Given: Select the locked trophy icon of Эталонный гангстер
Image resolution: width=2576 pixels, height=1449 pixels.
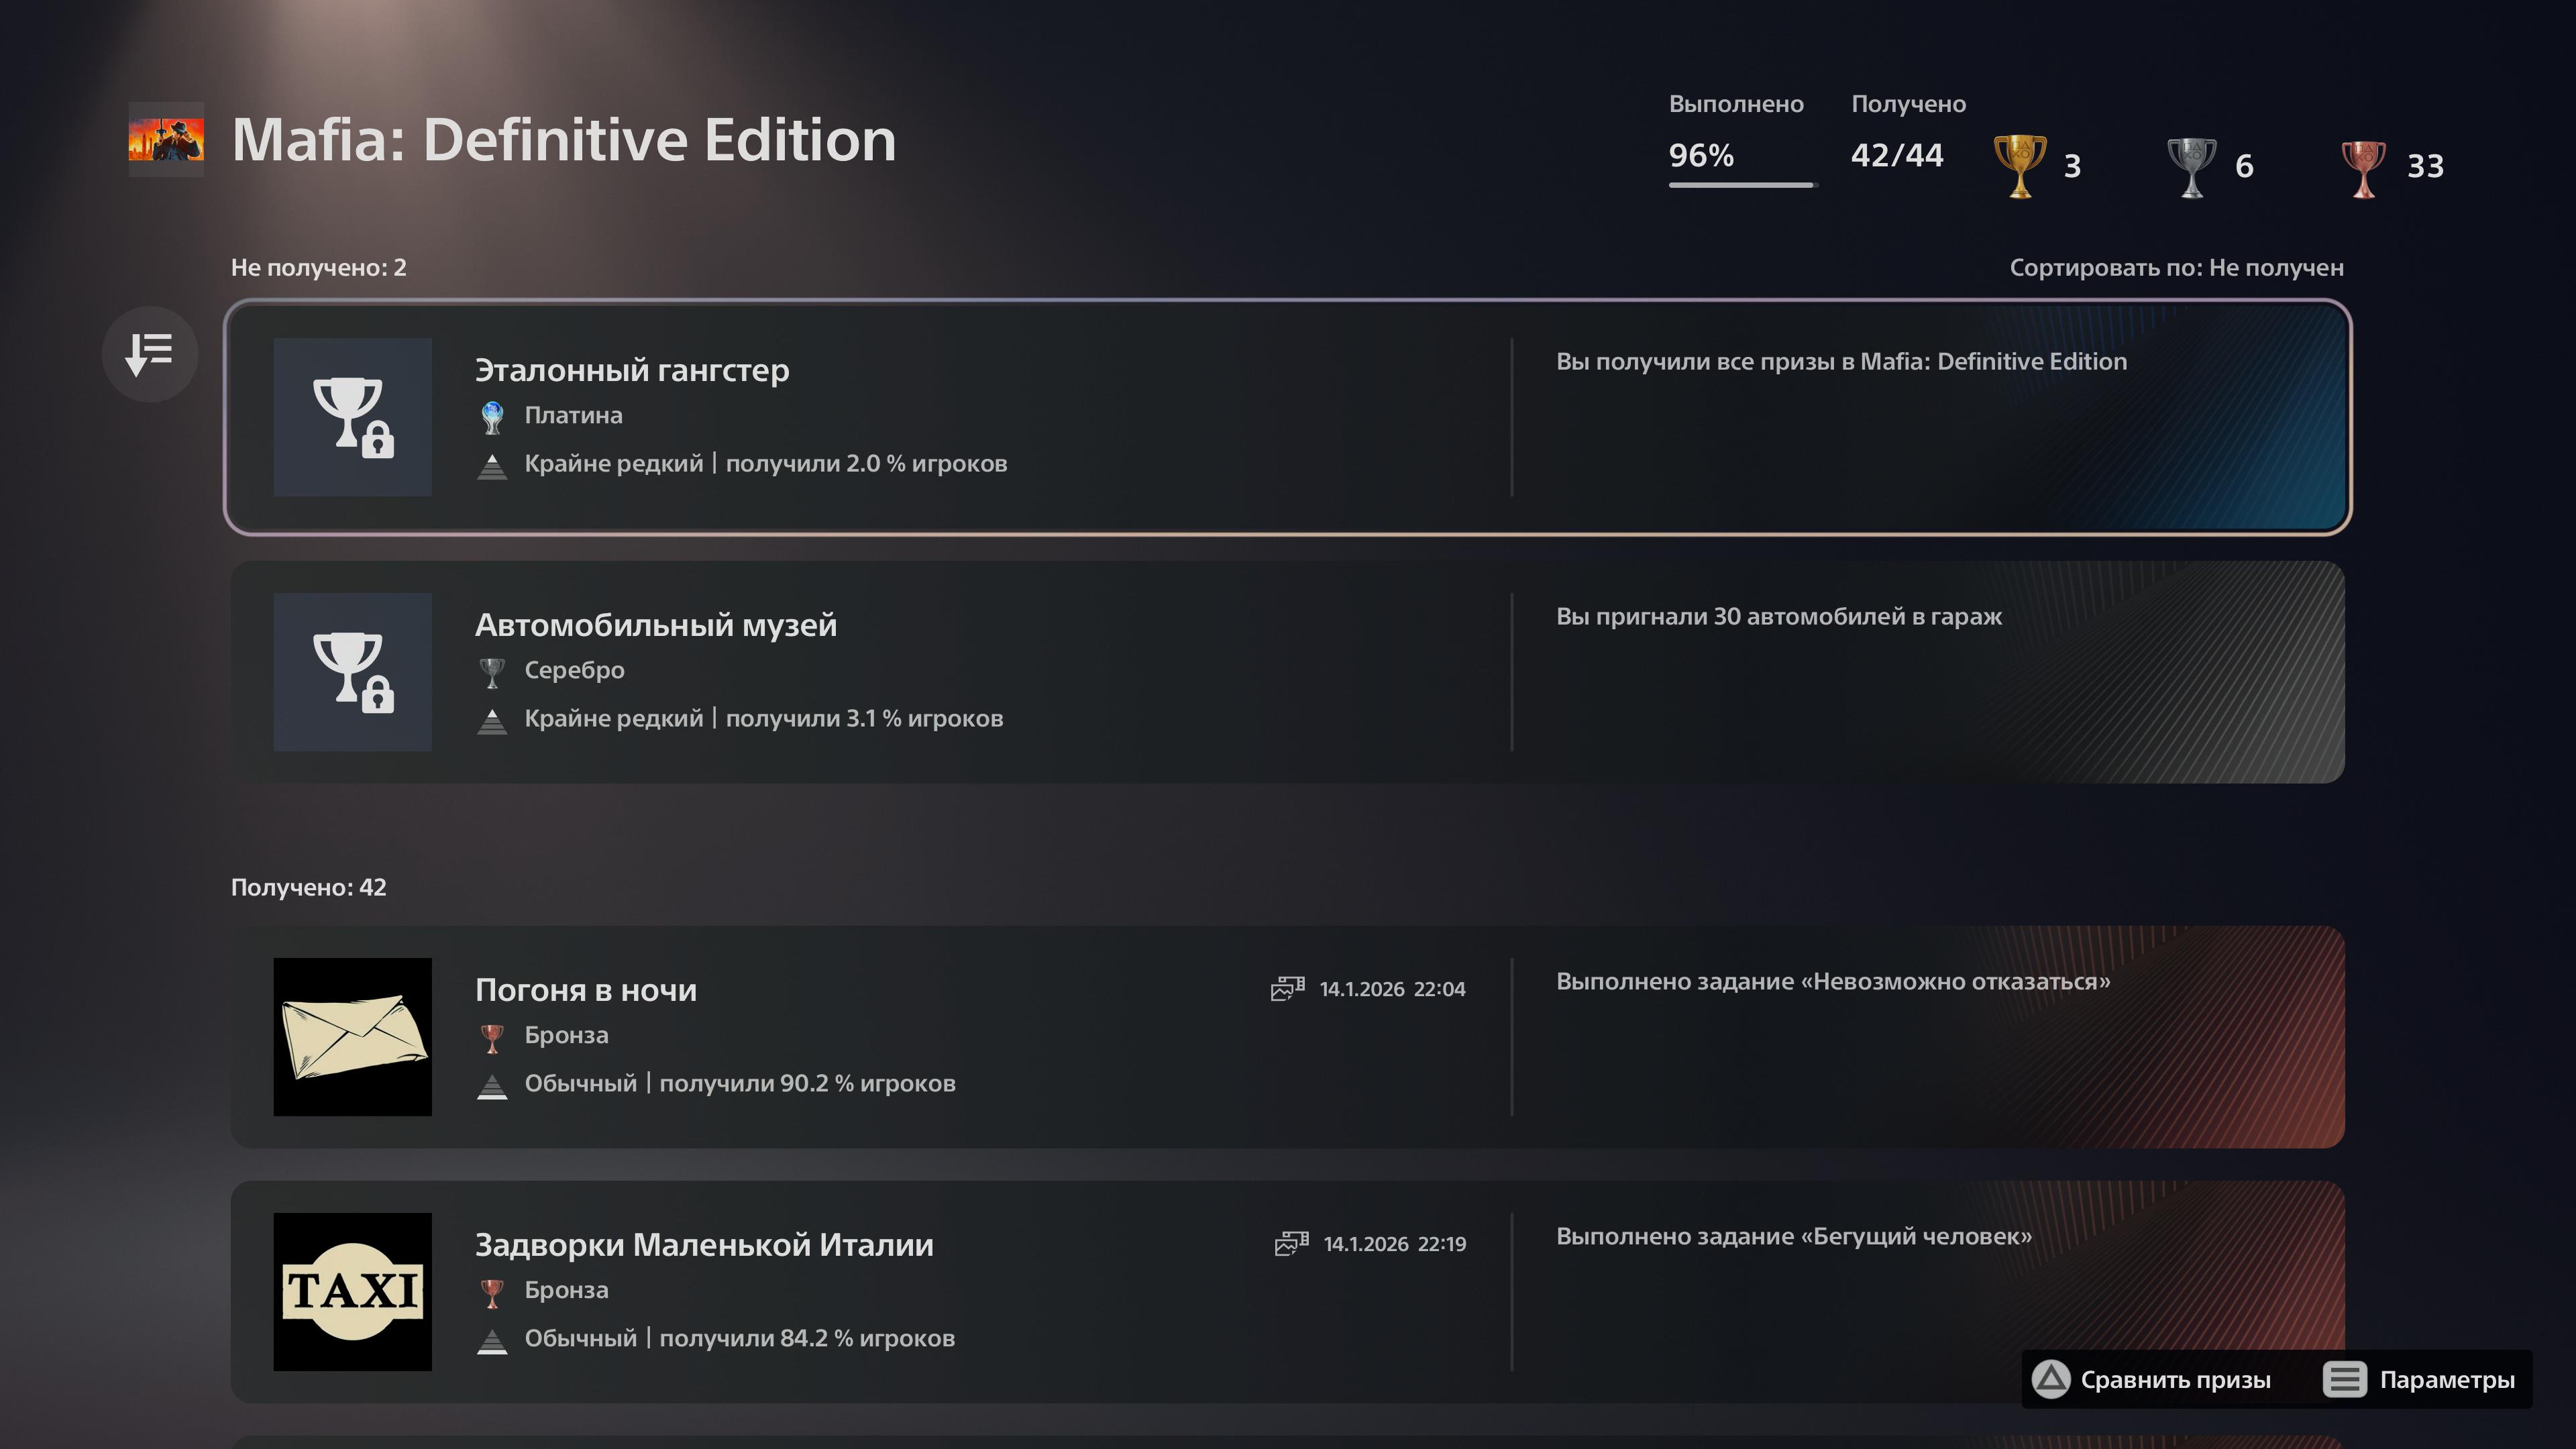Looking at the screenshot, I should (x=353, y=417).
